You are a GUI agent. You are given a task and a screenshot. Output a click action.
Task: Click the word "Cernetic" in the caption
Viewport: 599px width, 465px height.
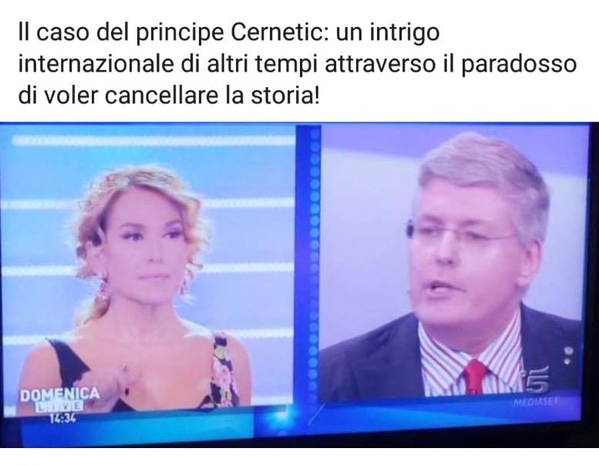277,32
